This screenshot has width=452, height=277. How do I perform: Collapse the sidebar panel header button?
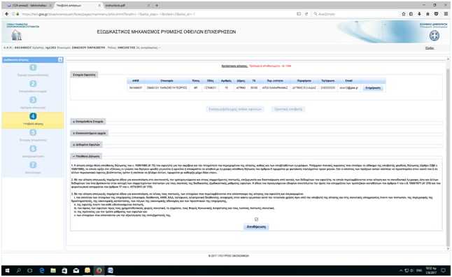60,59
